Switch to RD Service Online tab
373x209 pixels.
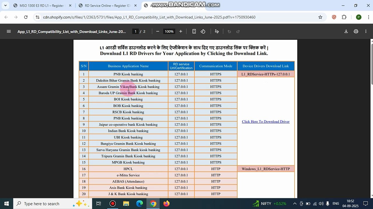pos(107,6)
